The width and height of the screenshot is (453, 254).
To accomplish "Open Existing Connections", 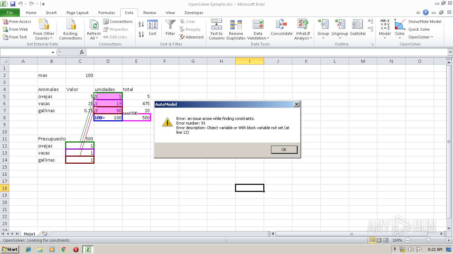I will click(x=70, y=30).
